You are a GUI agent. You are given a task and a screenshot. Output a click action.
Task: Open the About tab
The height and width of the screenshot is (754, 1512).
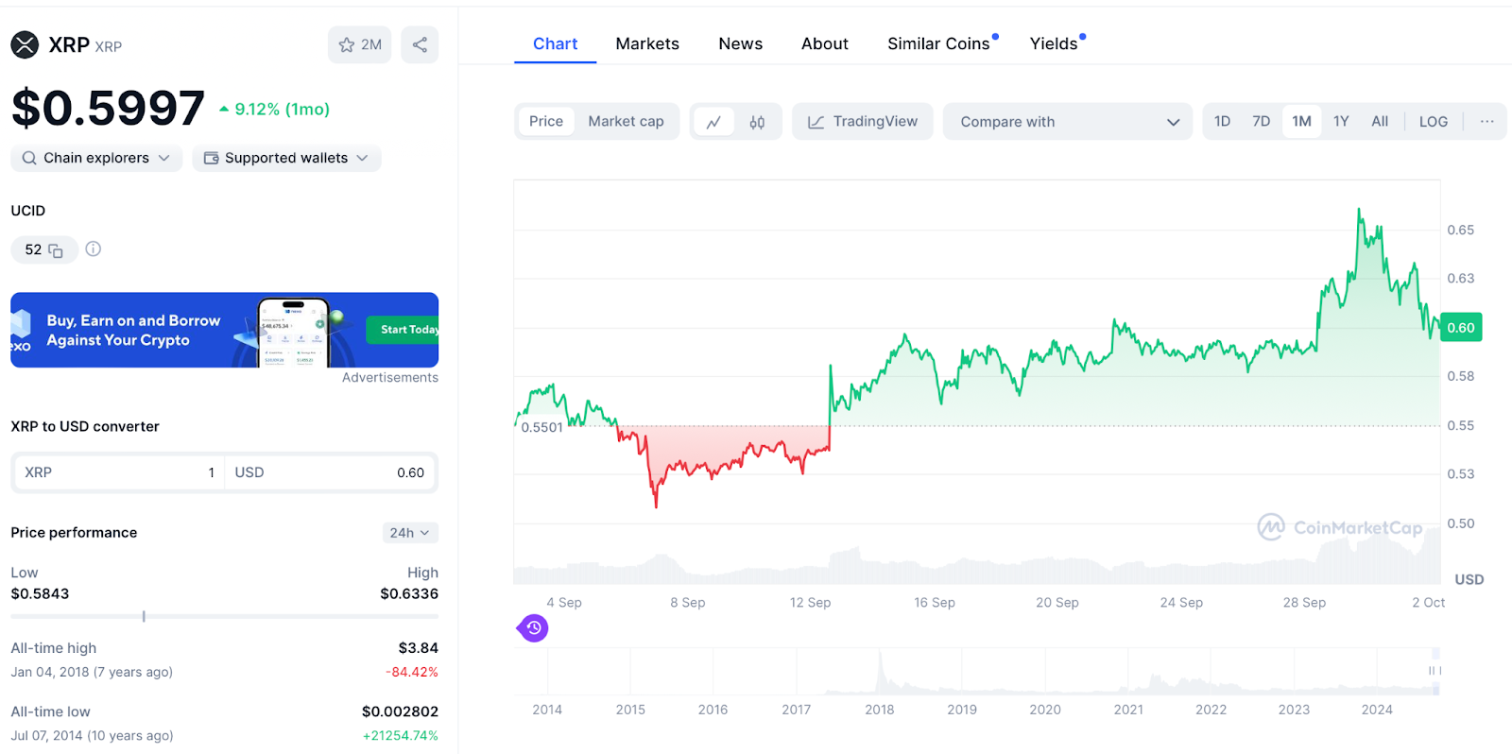(825, 43)
